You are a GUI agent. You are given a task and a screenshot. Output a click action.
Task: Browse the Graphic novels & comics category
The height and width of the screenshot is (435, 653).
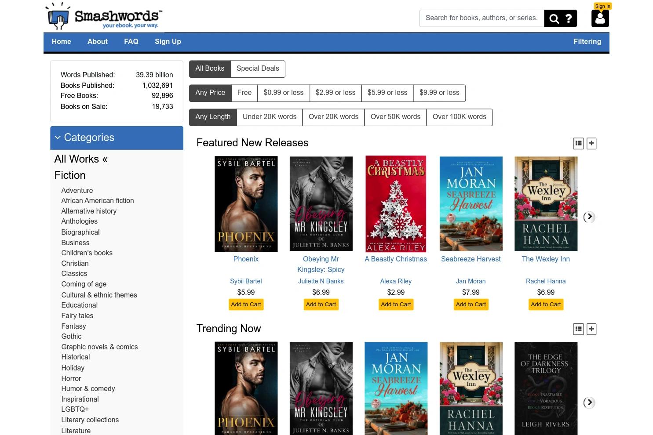coord(99,347)
